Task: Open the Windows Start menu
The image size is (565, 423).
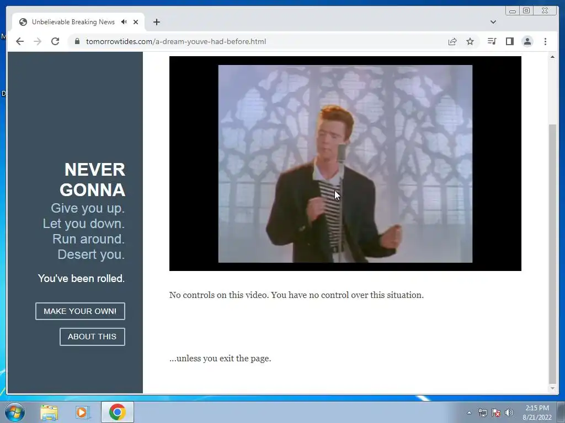Action: [15, 412]
